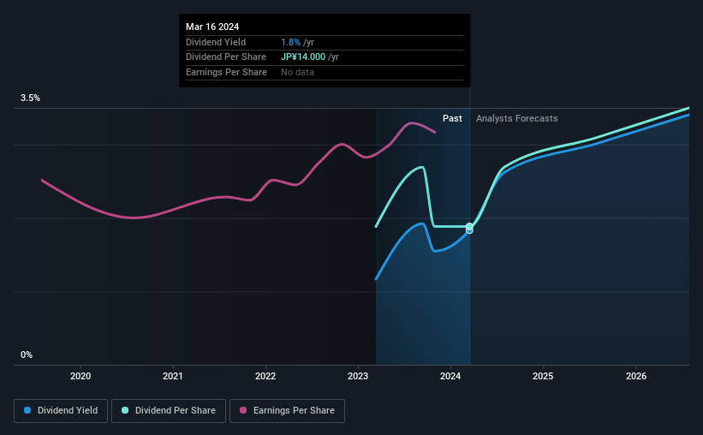Image resolution: width=703 pixels, height=435 pixels.
Task: Click the teal Dividend Per Share legend dot
Action: [125, 410]
